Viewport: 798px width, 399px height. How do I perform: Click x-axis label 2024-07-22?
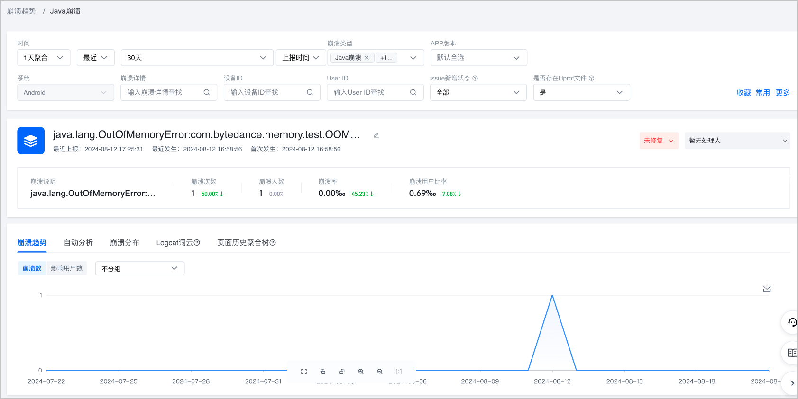pyautogui.click(x=46, y=381)
